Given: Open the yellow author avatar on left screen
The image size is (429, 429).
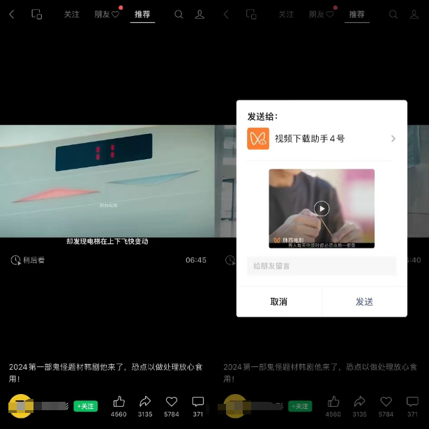Looking at the screenshot, I should pos(20,406).
